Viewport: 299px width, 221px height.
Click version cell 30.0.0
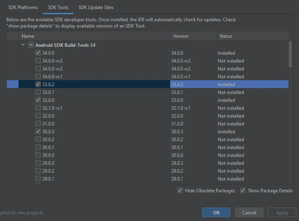click(177, 155)
